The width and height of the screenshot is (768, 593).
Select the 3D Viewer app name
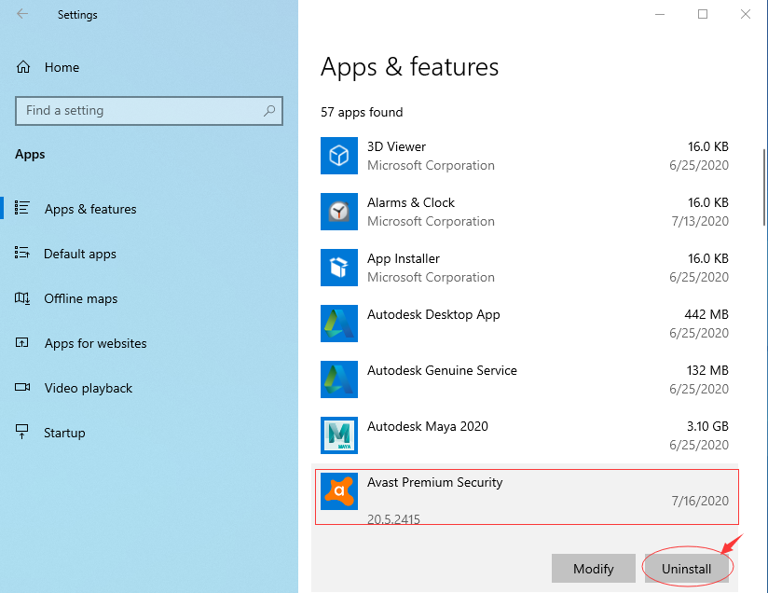tap(397, 146)
